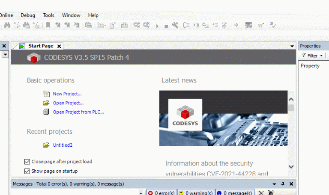This screenshot has height=195, width=329.
Task: Toggle bookmark using the bookmark toolbar icon
Action: [48, 26]
